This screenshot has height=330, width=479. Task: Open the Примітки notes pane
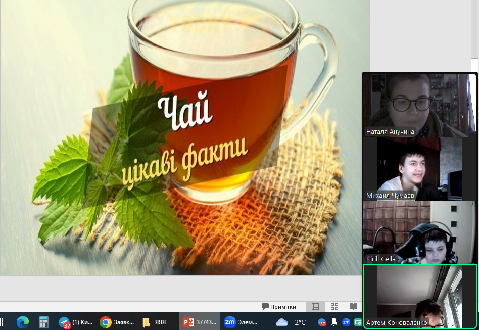tap(279, 306)
